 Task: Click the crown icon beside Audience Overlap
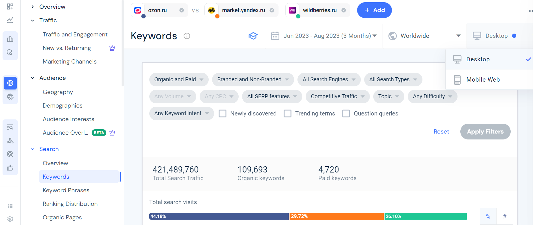coord(112,133)
